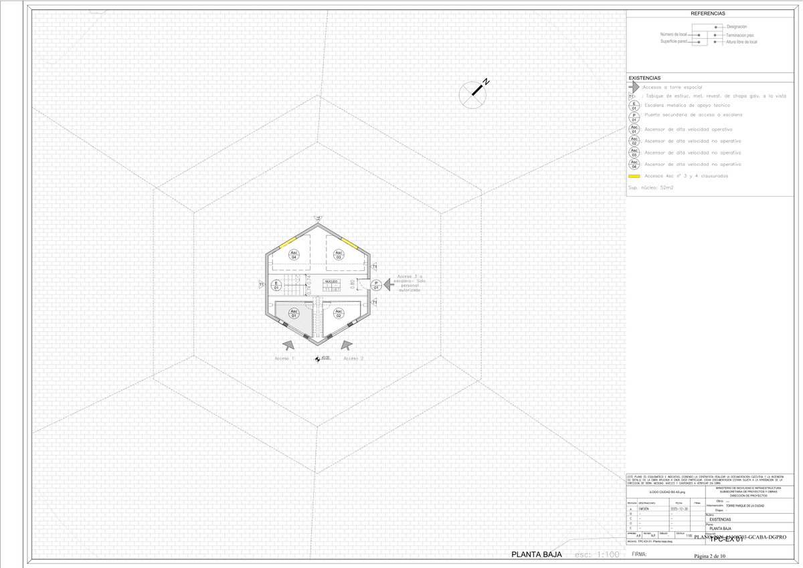Click the Asc 04 circle in legend

click(634, 165)
